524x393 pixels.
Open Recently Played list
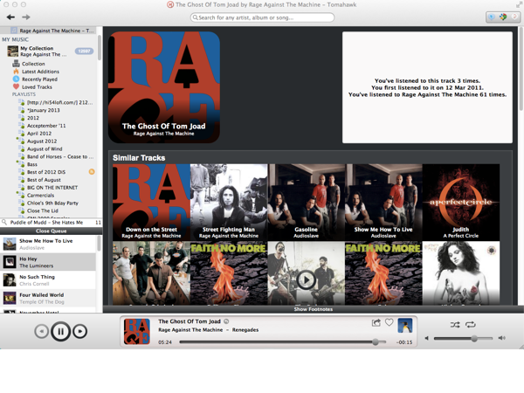point(39,79)
